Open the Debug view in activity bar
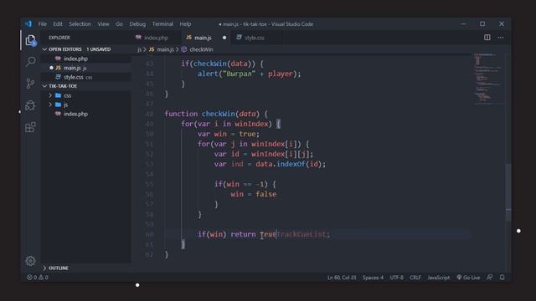Screen dimensions: 536x301 30,105
